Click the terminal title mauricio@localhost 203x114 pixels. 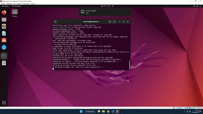(91, 22)
